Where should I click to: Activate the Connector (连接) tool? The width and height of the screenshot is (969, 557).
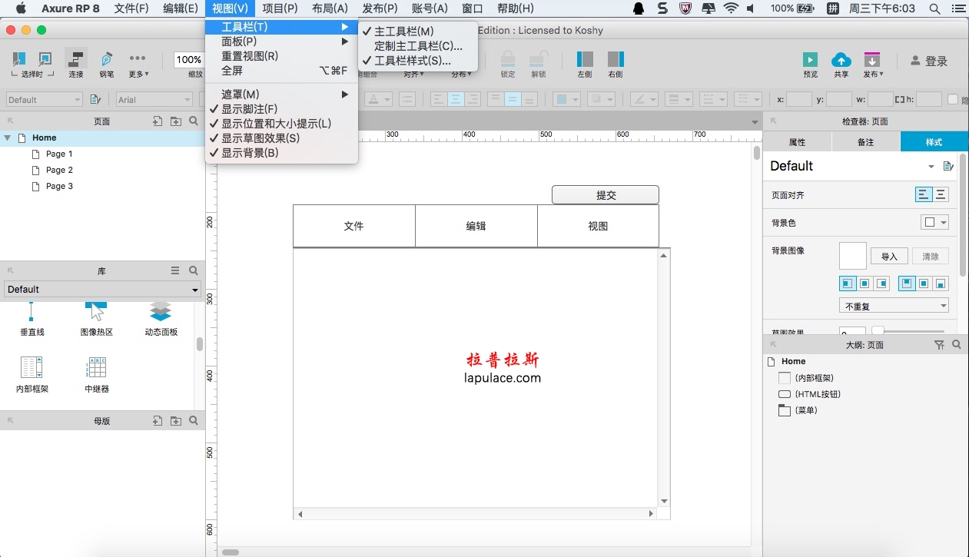[75, 61]
